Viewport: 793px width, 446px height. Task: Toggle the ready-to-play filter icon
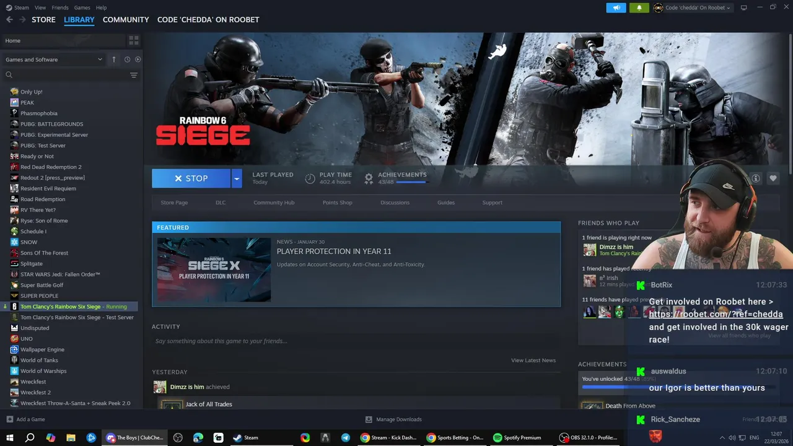click(138, 59)
